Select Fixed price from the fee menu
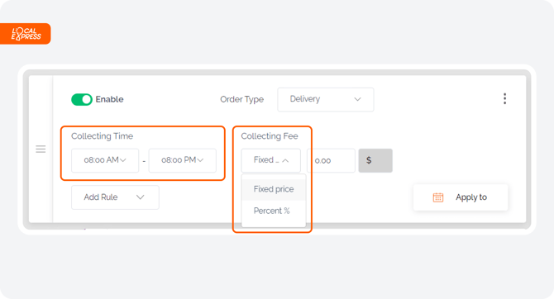 pyautogui.click(x=274, y=189)
